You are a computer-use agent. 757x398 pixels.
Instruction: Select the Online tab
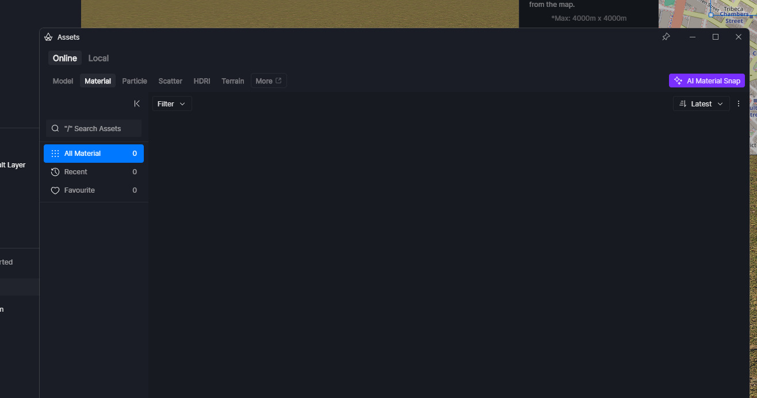point(64,58)
